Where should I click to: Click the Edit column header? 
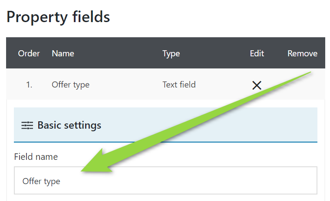[257, 54]
